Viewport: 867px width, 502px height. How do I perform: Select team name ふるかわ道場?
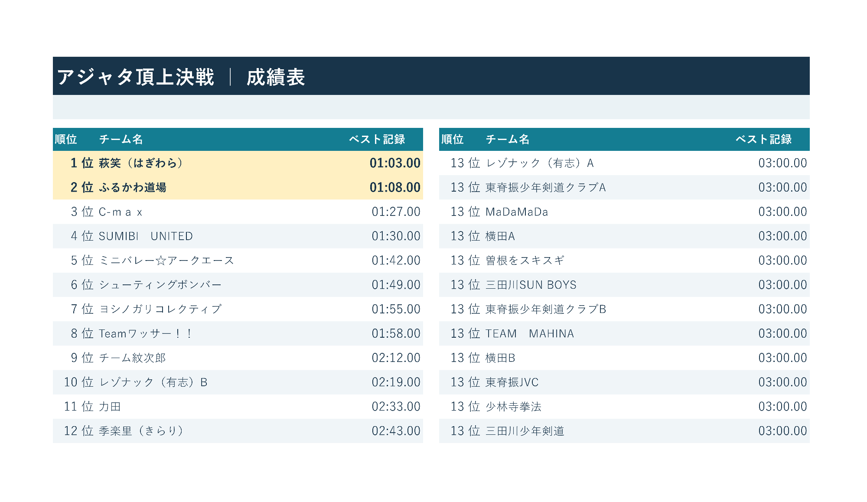click(x=133, y=187)
